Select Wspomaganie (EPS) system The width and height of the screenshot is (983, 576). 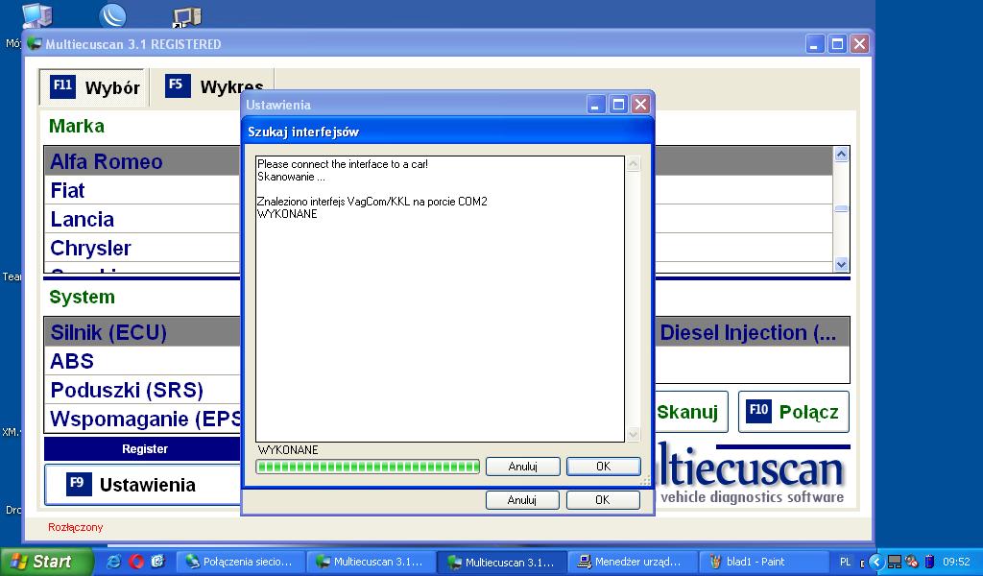[x=142, y=419]
